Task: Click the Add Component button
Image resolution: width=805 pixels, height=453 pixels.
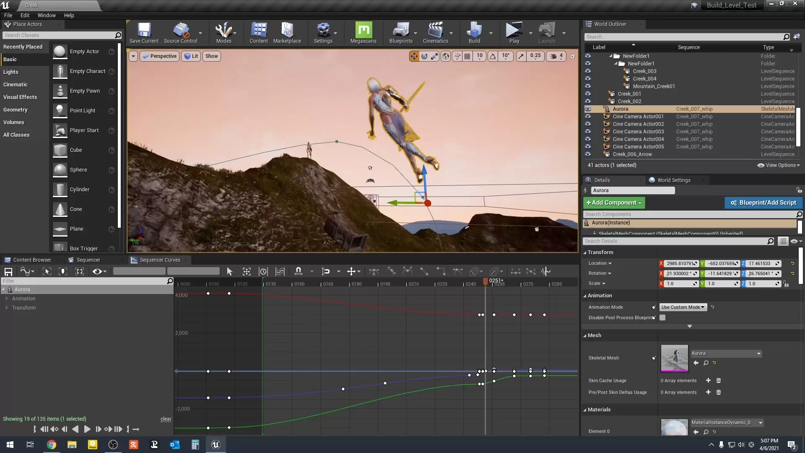Action: point(614,203)
